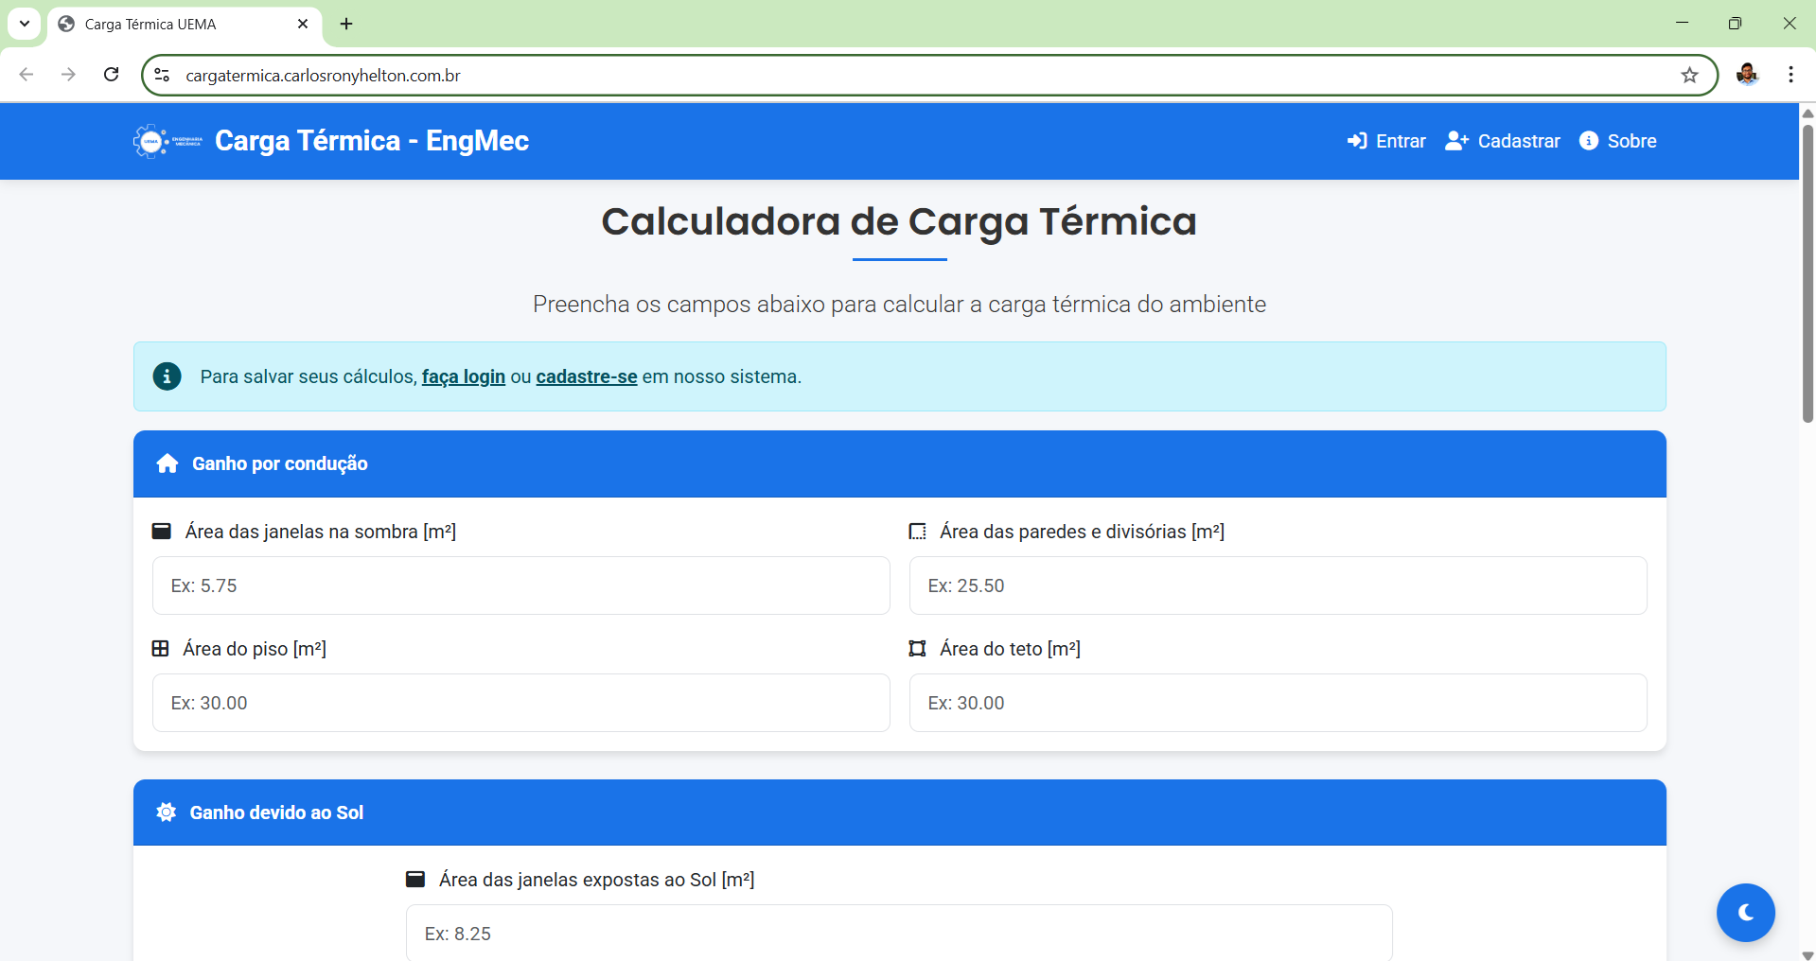Click the 'Área das janelas na sombra [m²]' label
The width and height of the screenshot is (1816, 961).
pyautogui.click(x=321, y=532)
